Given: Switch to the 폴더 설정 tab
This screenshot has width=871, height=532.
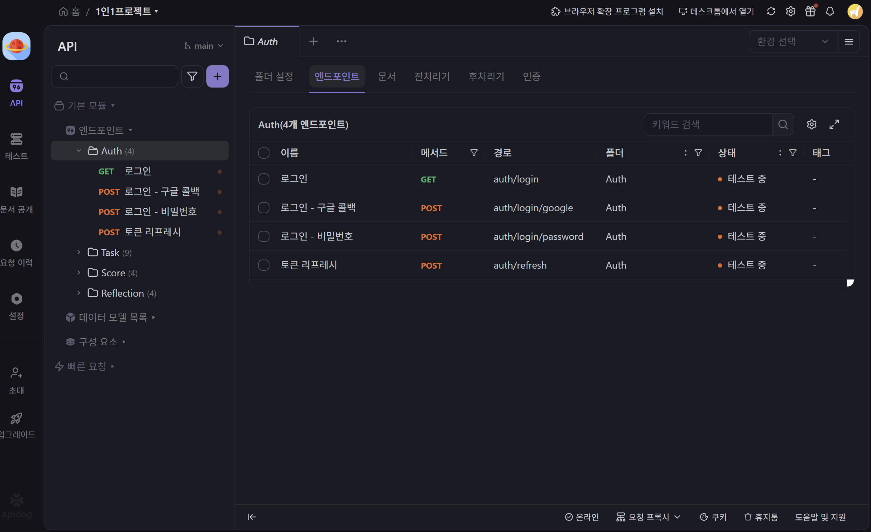Looking at the screenshot, I should click(x=274, y=76).
